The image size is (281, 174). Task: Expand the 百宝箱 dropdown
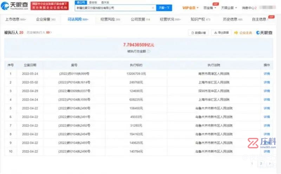pyautogui.click(x=210, y=8)
